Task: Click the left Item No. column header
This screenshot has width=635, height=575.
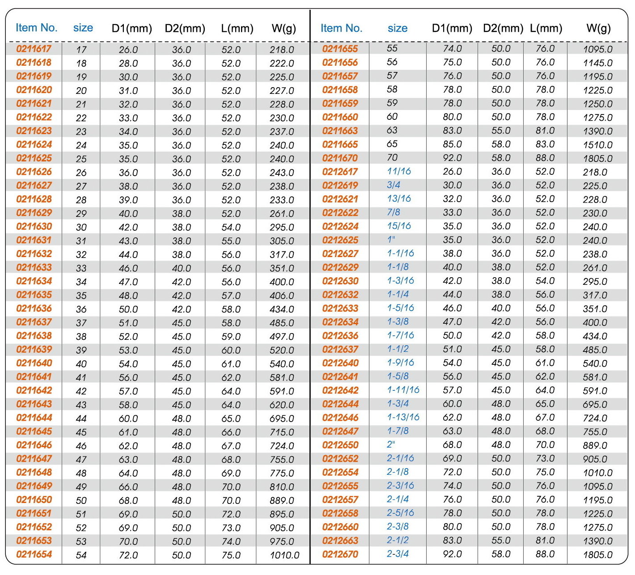Action: tap(37, 28)
